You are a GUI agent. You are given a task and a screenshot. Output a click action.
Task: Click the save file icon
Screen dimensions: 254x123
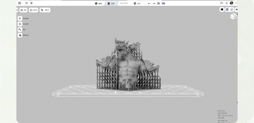[x=159, y=4]
